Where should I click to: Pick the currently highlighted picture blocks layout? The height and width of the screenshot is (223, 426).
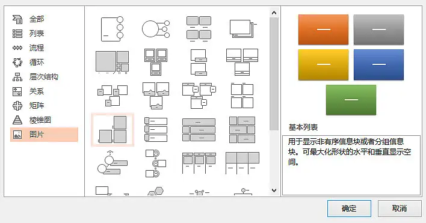[113, 130]
